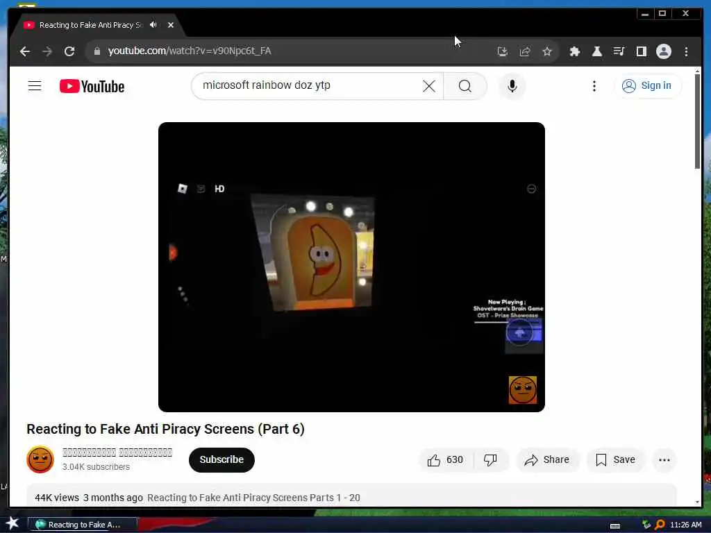The height and width of the screenshot is (533, 711).
Task: Bookmark this page with the star icon
Action: [x=547, y=51]
